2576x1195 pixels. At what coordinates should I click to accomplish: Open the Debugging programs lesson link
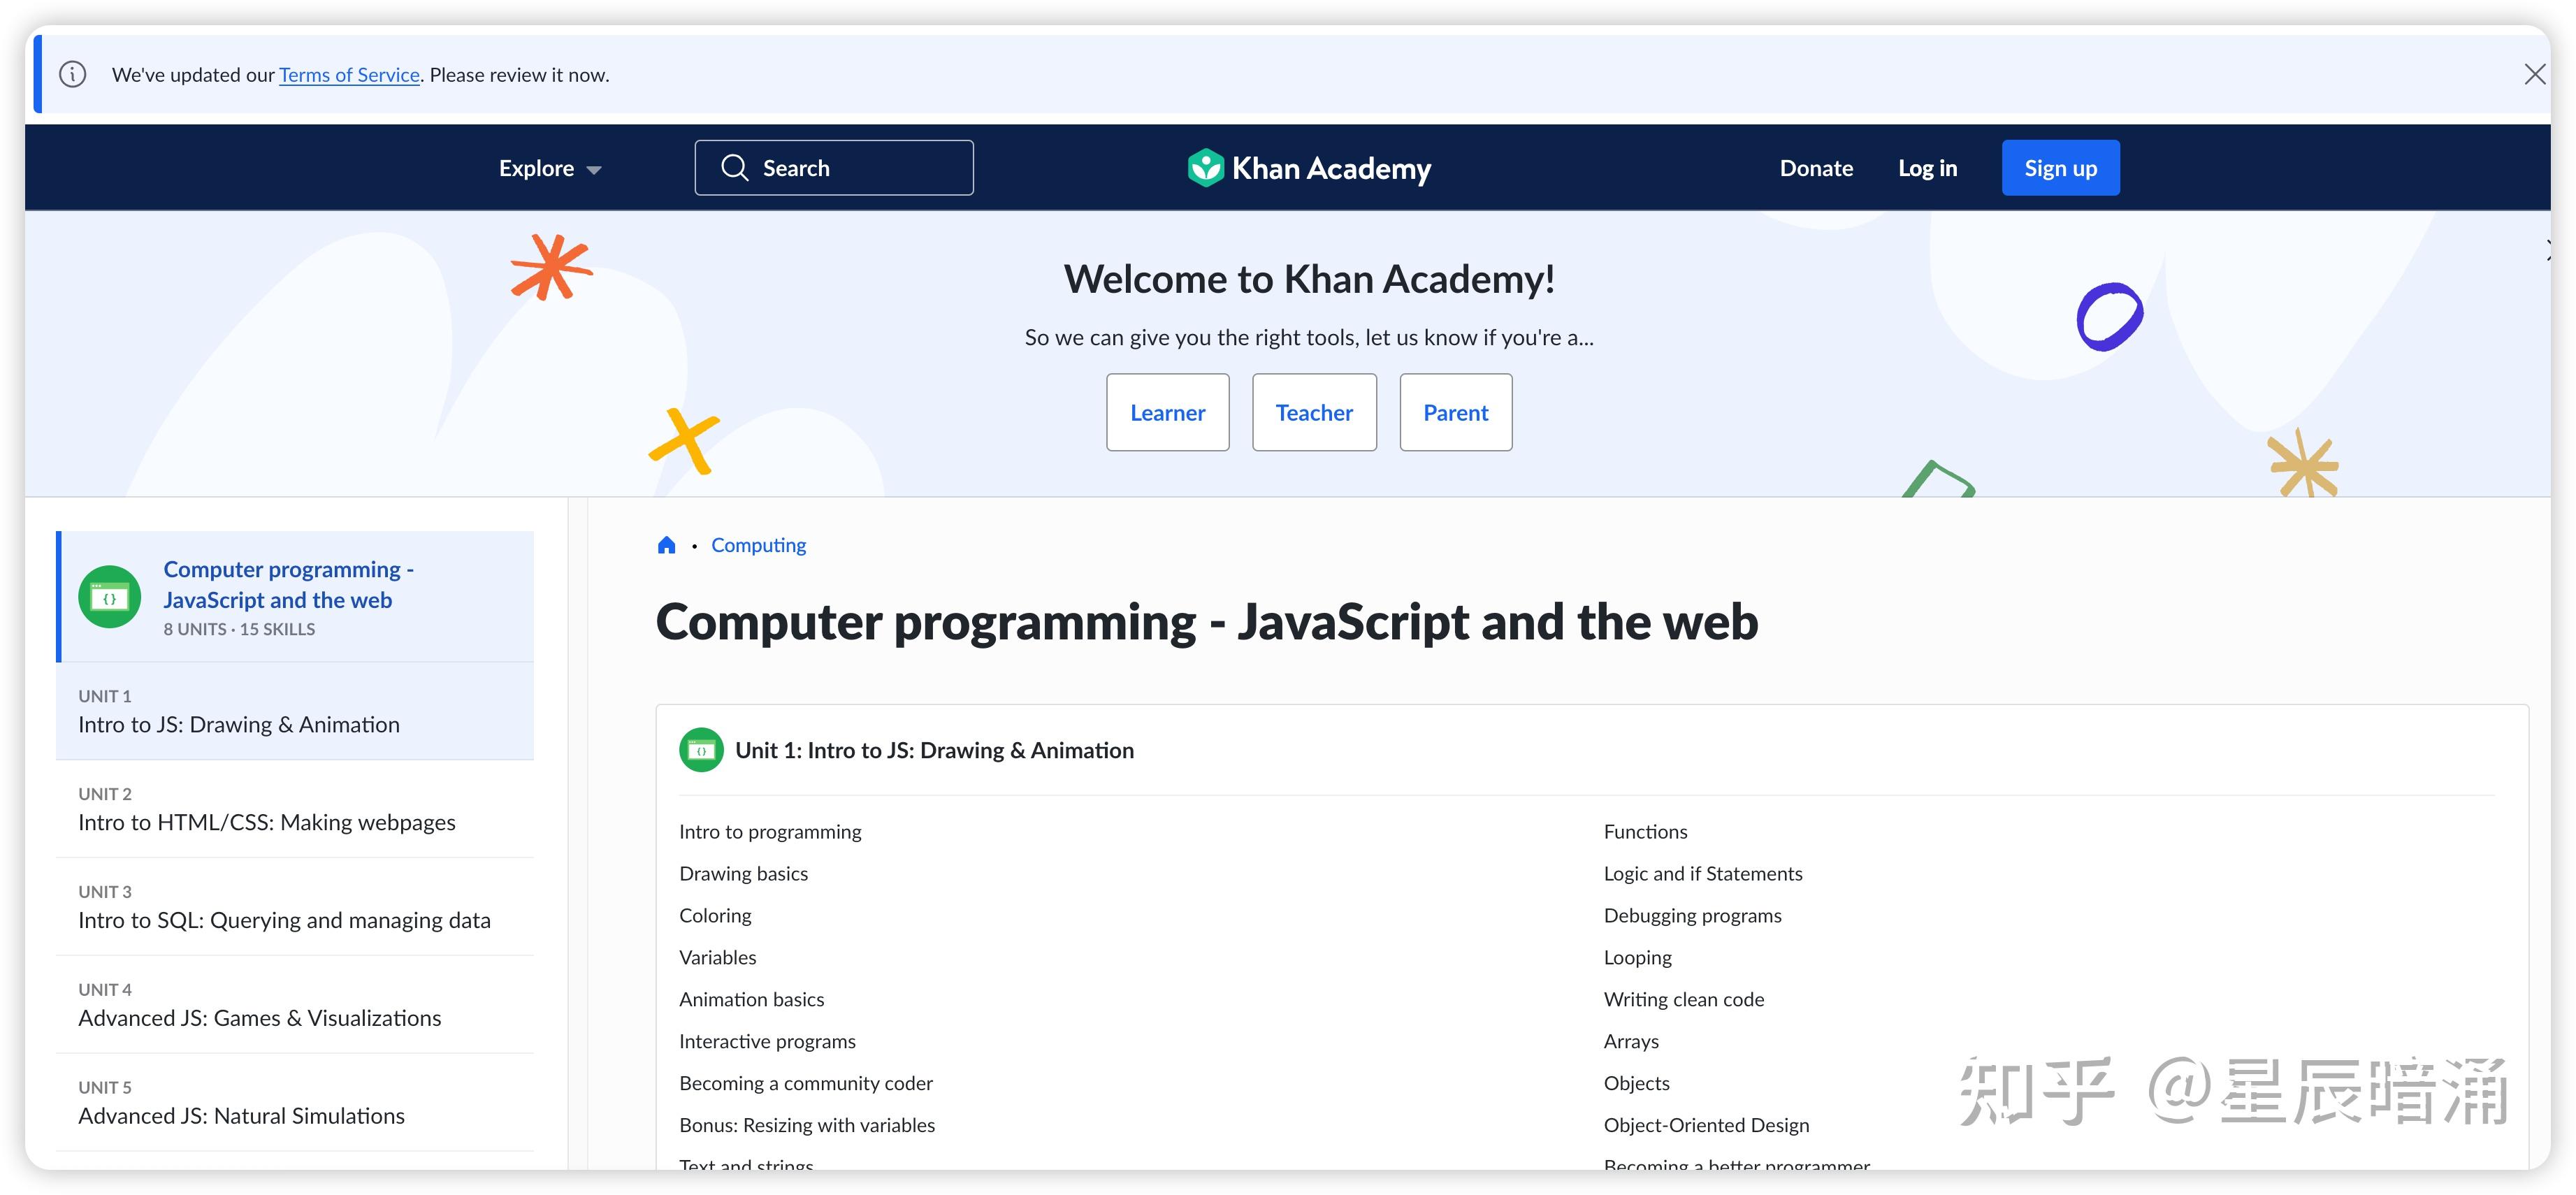1692,915
